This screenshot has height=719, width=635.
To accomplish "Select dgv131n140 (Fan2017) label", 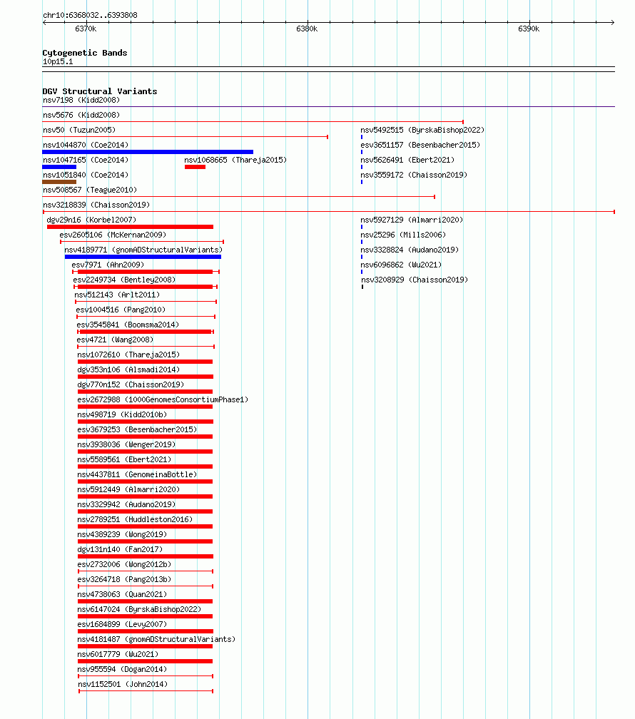I will [120, 549].
